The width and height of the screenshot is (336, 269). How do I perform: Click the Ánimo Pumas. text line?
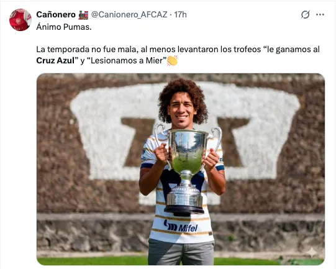pos(64,27)
